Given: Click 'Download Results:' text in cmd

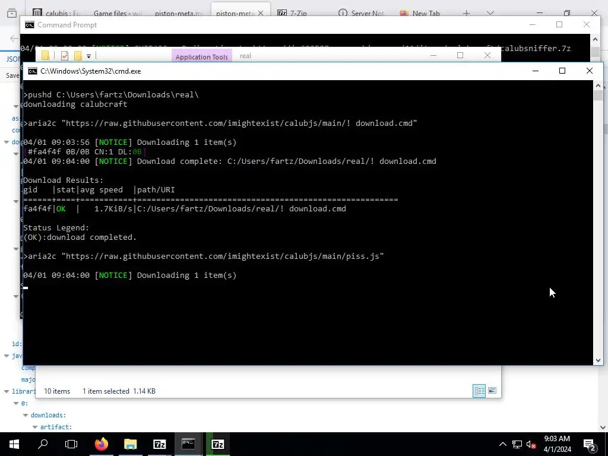Looking at the screenshot, I should pyautogui.click(x=63, y=180).
